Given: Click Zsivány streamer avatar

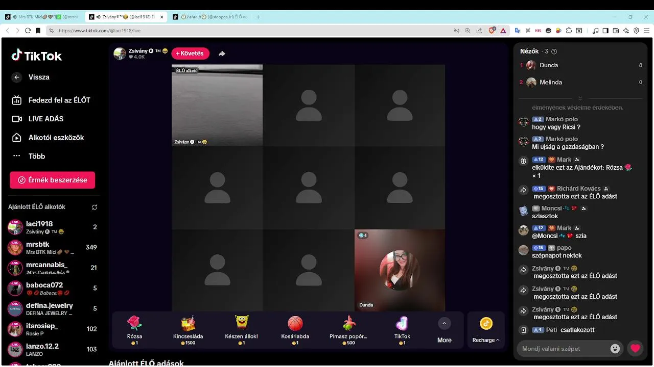Looking at the screenshot, I should [x=120, y=54].
